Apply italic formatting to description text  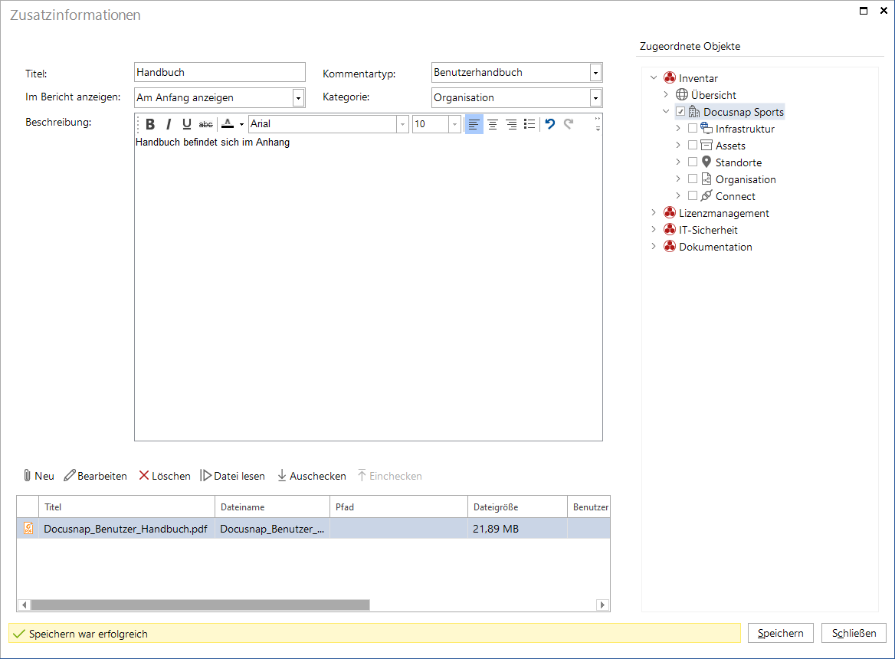[x=169, y=124]
